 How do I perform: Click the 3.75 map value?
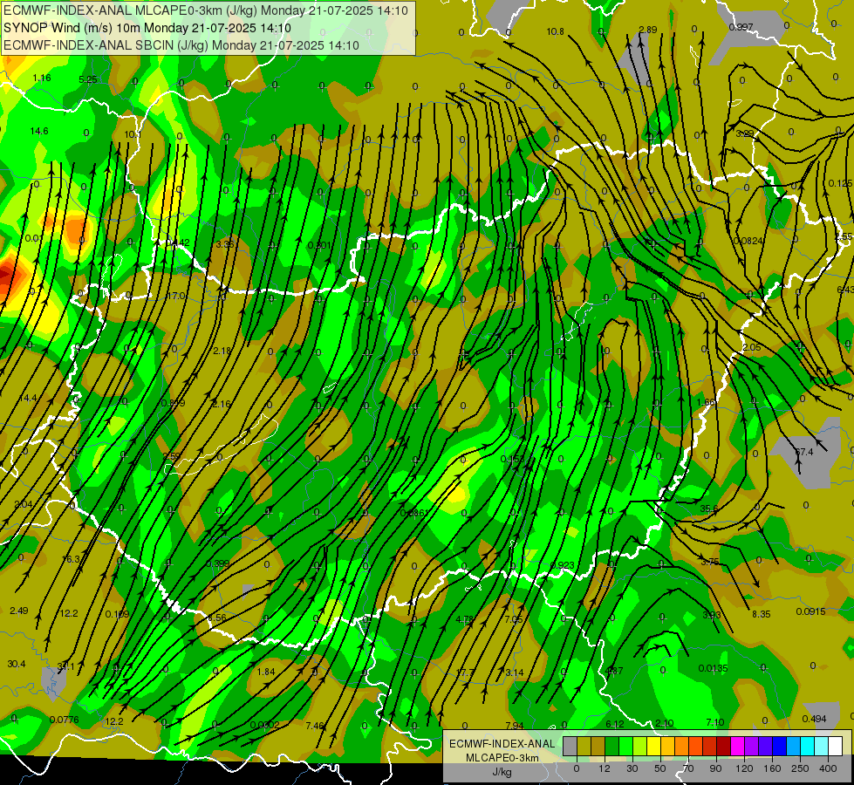(710, 563)
